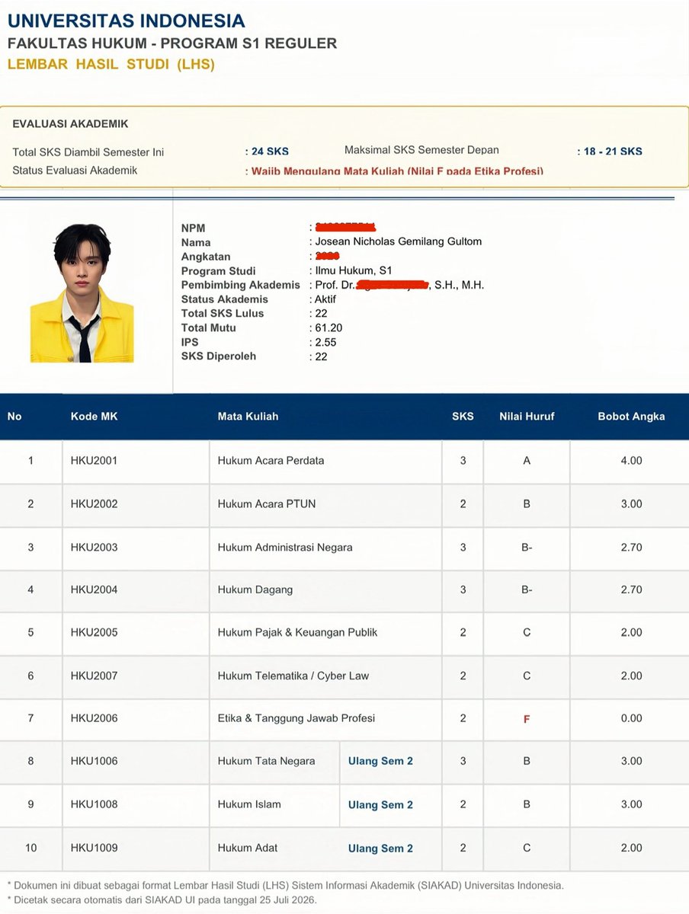689x914 pixels.
Task: Click grade C in the Cyber Law row
Action: click(x=527, y=676)
